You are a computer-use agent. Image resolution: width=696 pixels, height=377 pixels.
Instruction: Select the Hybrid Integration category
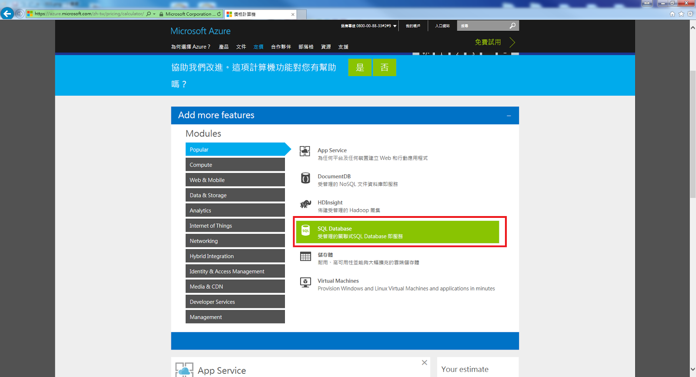[x=235, y=256]
